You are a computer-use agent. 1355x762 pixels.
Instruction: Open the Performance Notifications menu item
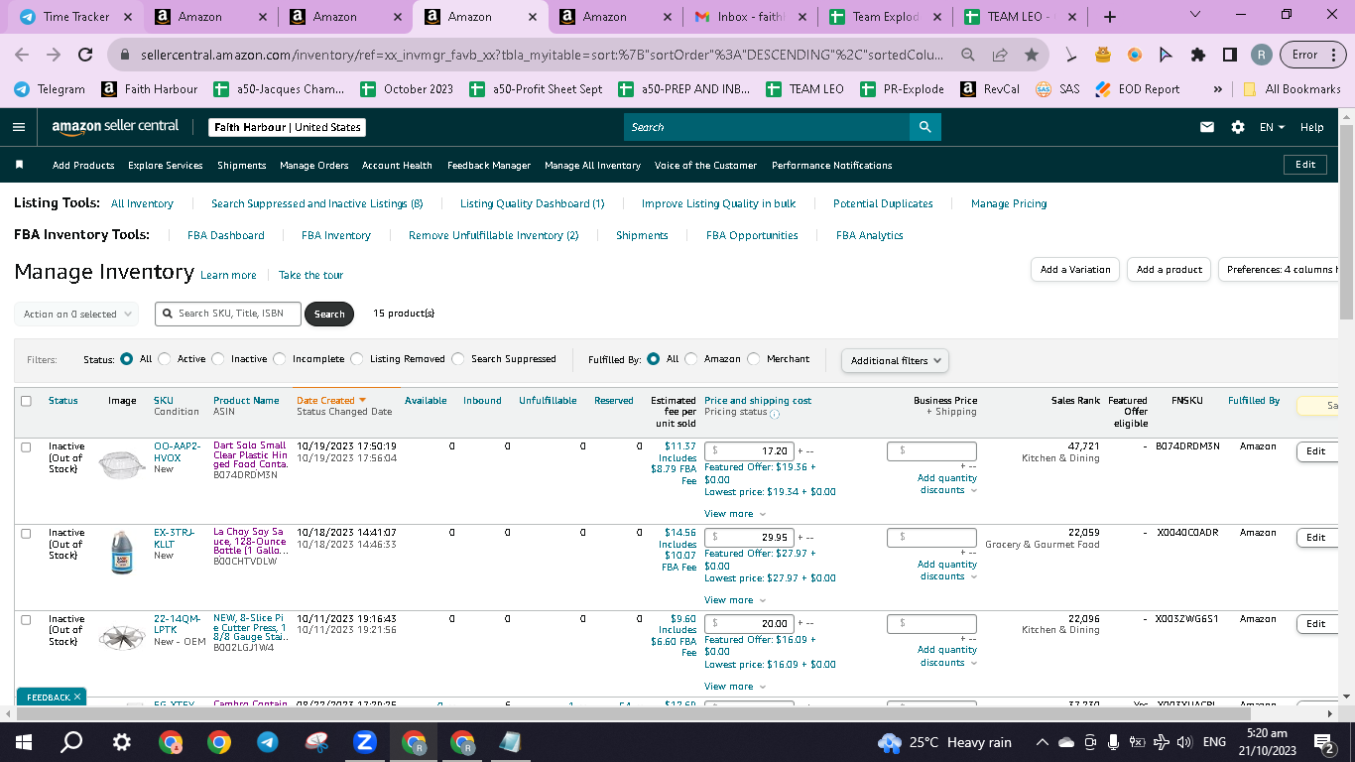pyautogui.click(x=832, y=165)
